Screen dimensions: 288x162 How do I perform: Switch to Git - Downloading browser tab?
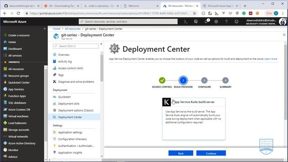62,6
